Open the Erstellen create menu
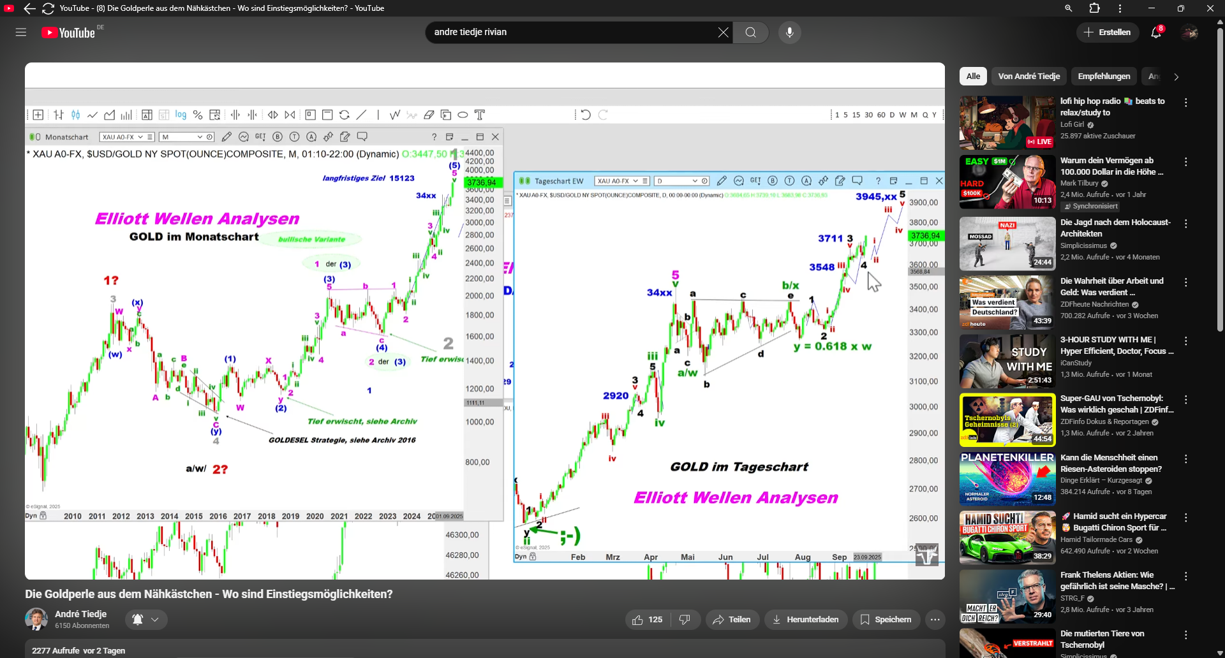Viewport: 1225px width, 658px height. click(x=1107, y=33)
